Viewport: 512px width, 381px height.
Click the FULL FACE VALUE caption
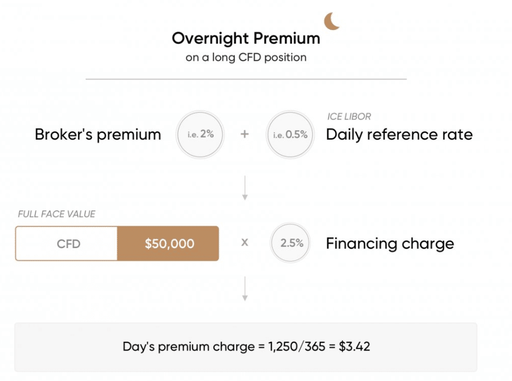pyautogui.click(x=56, y=214)
